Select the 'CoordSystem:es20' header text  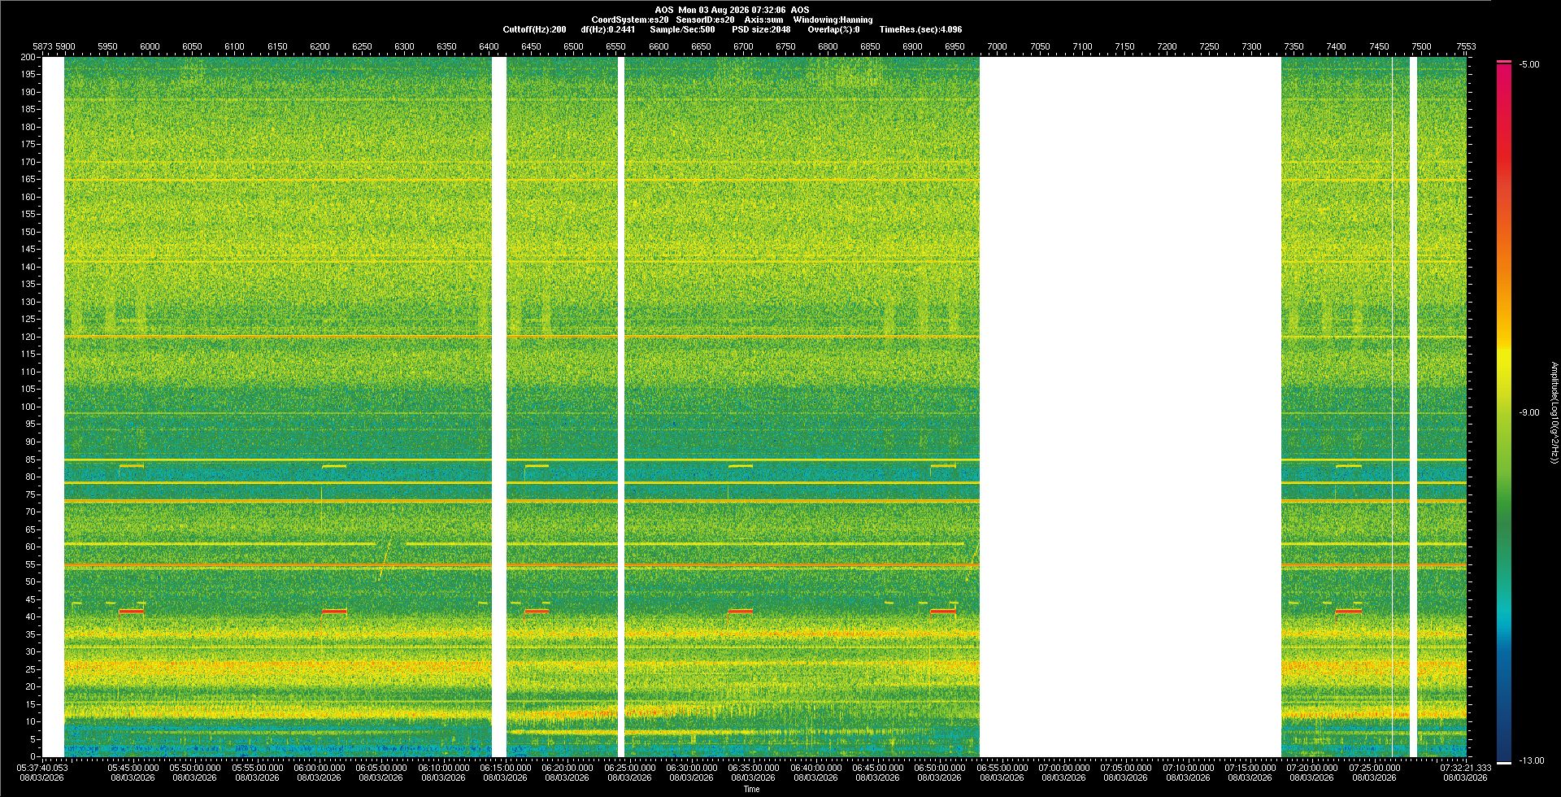(x=630, y=20)
